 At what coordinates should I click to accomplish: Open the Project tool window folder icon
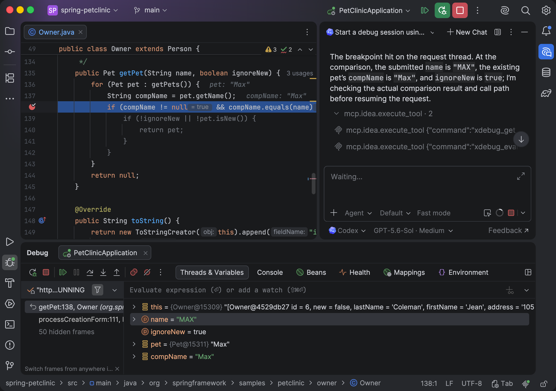(10, 31)
